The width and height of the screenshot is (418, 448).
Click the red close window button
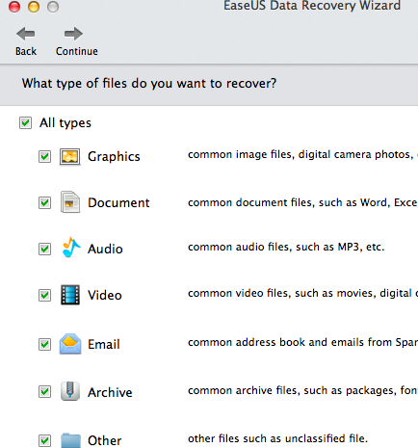(x=14, y=7)
